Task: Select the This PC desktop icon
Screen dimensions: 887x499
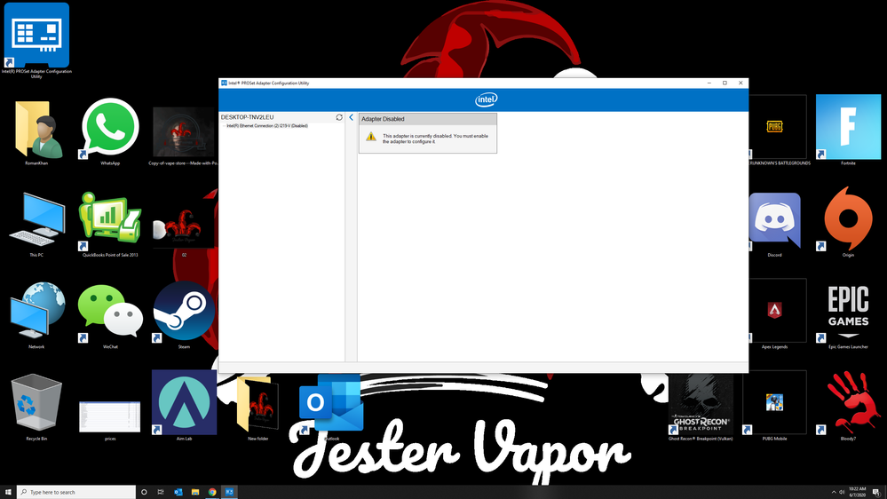Action: pyautogui.click(x=36, y=224)
